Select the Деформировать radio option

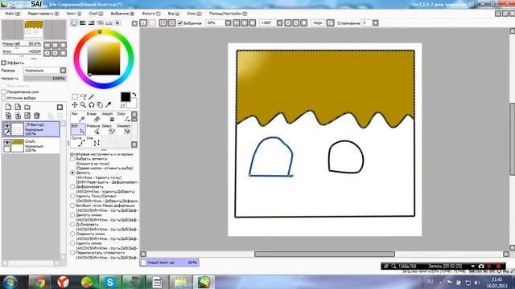pos(72,186)
